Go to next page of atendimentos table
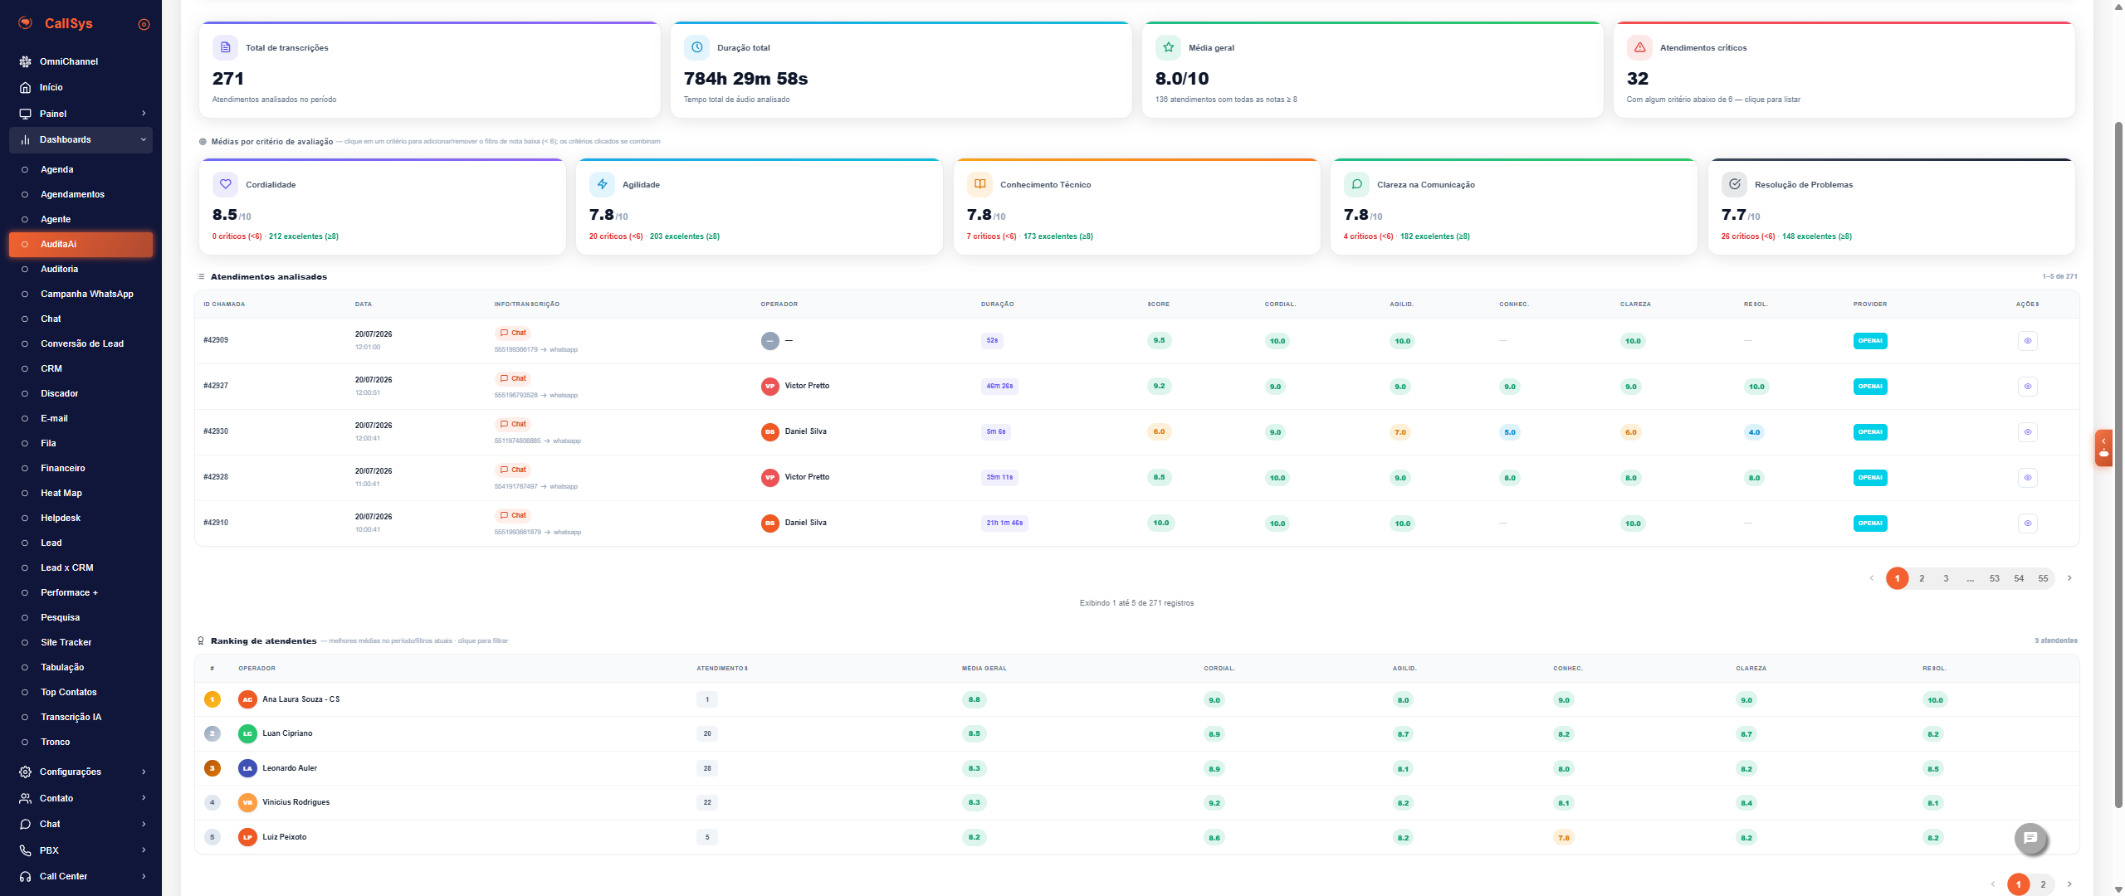Viewport: 2125px width, 896px height. [2069, 578]
